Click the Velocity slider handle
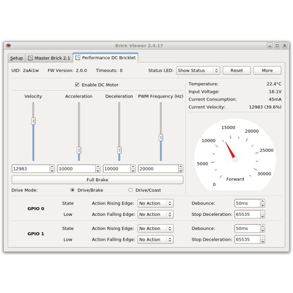The width and height of the screenshot is (293, 293). pyautogui.click(x=33, y=121)
